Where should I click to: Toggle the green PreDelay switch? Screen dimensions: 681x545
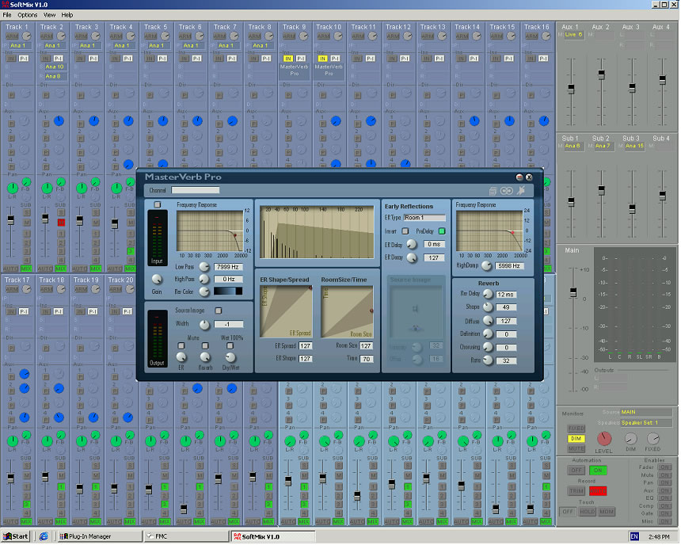pos(442,231)
